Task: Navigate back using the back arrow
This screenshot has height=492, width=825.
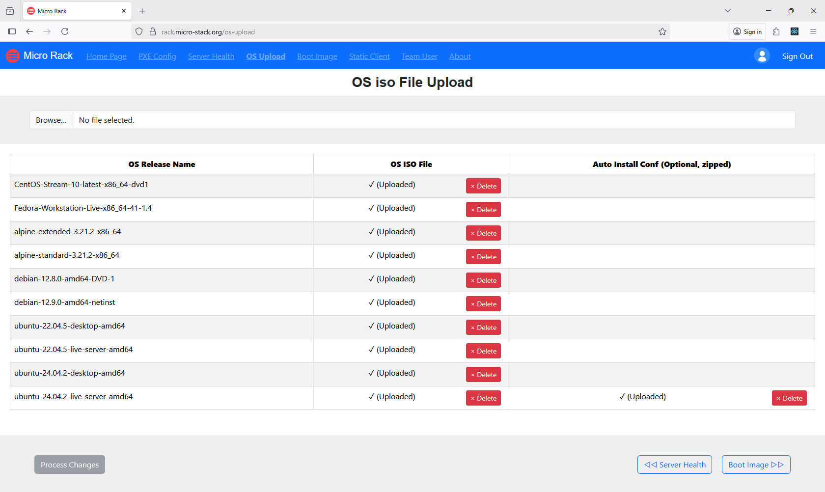Action: click(x=29, y=31)
